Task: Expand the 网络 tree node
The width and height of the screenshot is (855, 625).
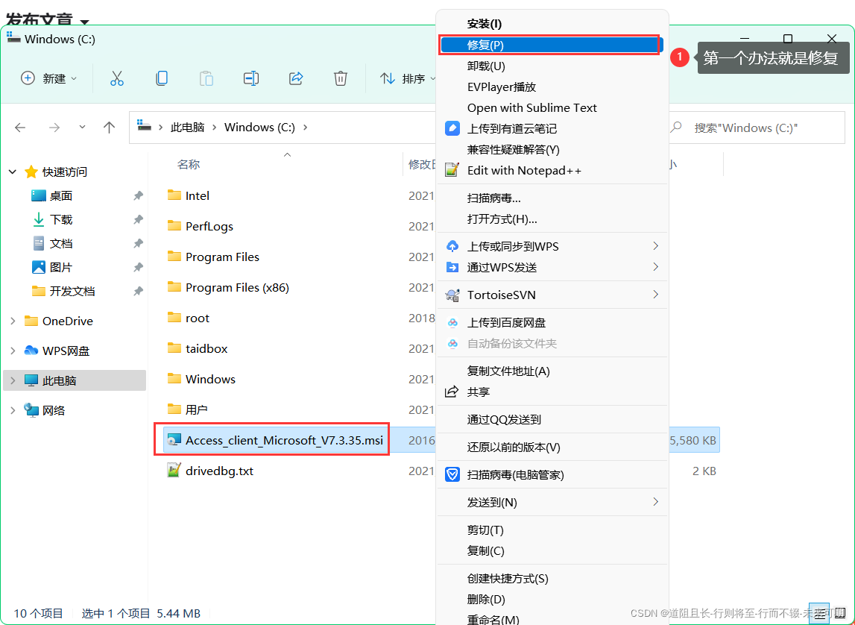Action: click(x=13, y=411)
